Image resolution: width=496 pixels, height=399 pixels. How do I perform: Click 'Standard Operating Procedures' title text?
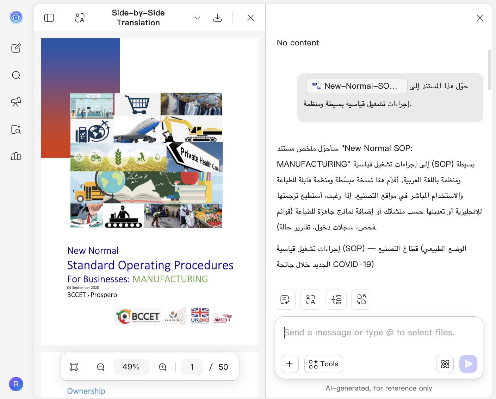pos(150,265)
